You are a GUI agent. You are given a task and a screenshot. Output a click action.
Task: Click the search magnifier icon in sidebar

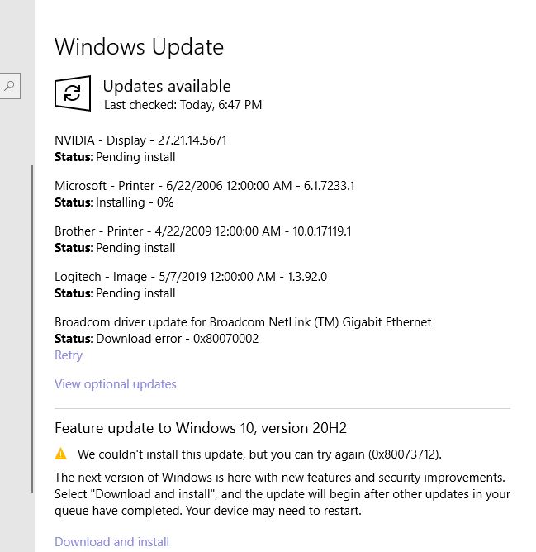(9, 85)
